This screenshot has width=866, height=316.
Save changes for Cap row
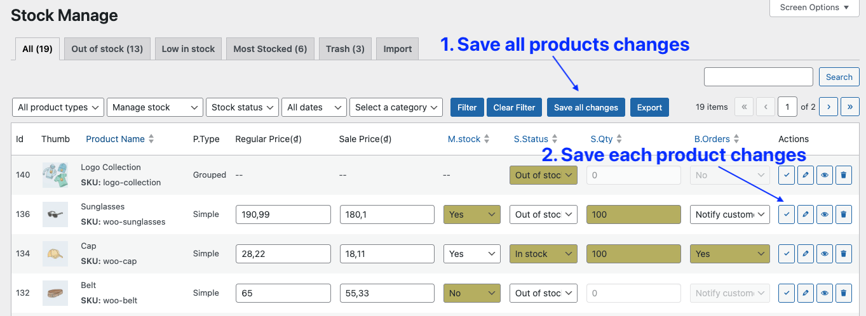787,254
